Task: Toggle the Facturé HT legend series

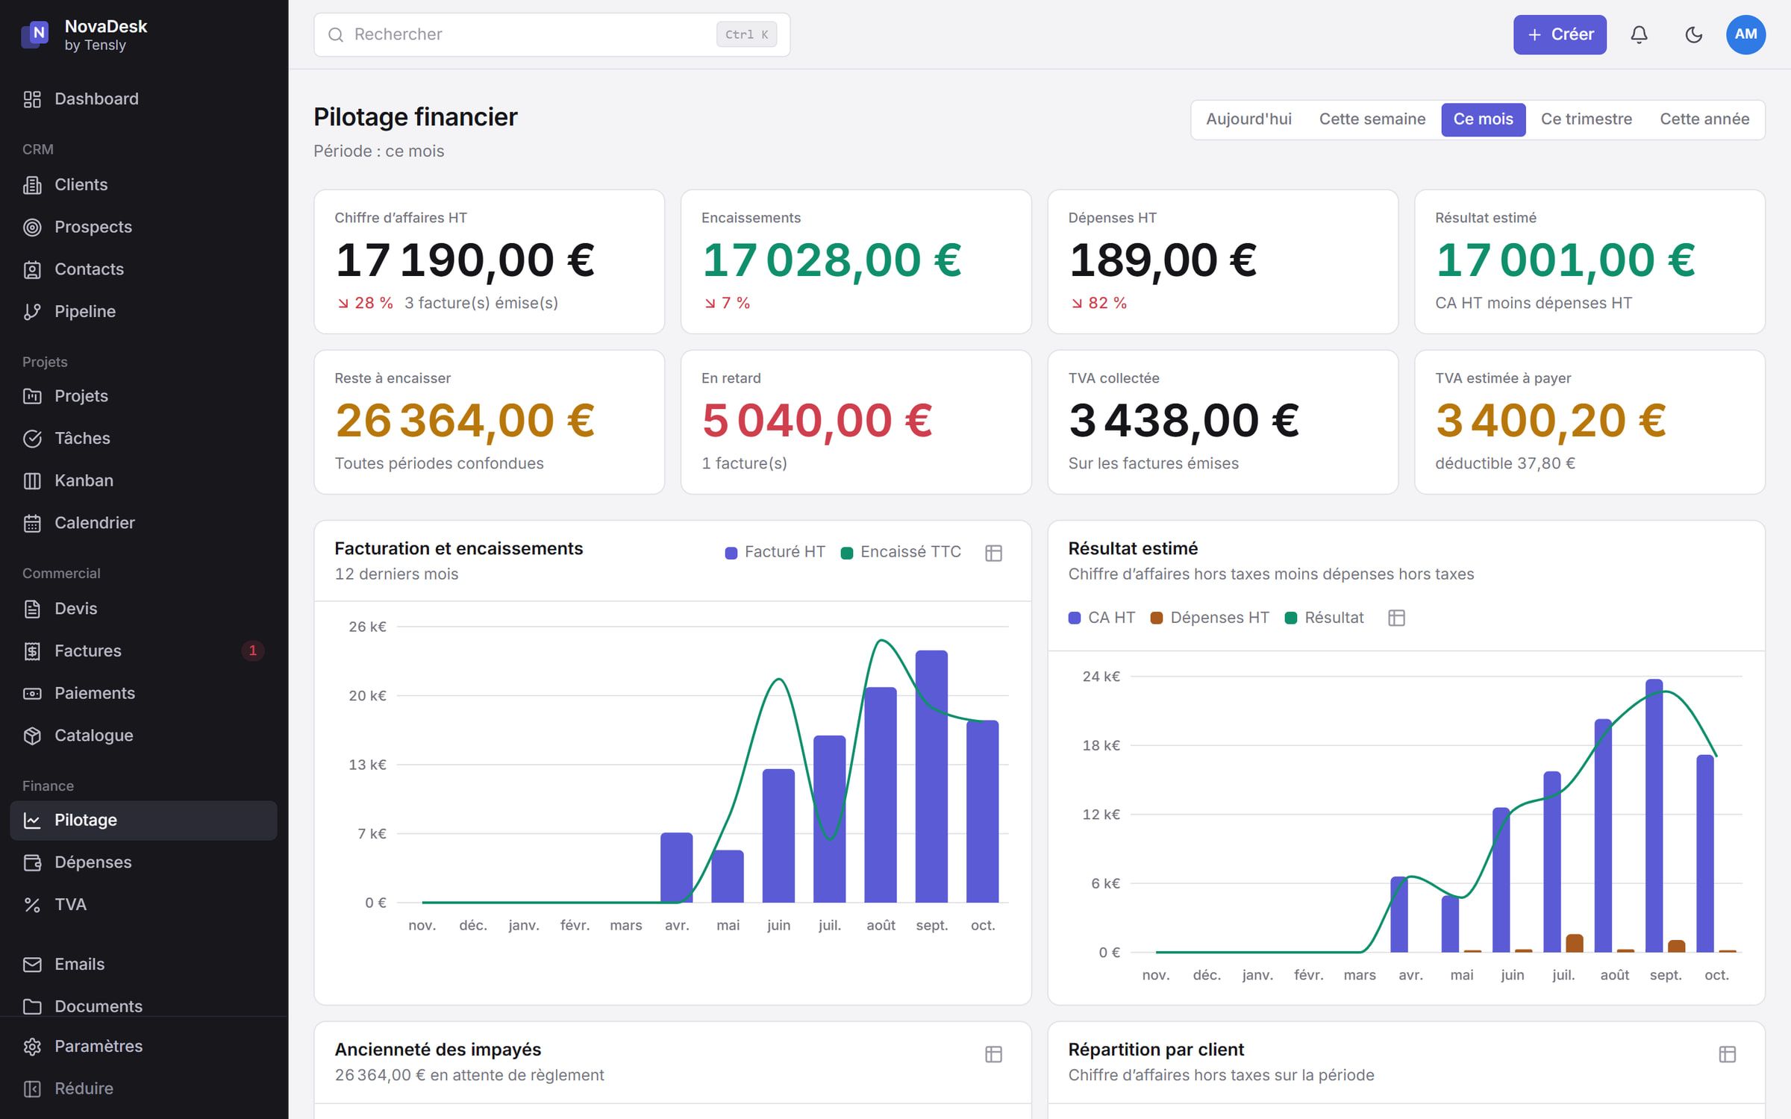Action: pos(775,552)
